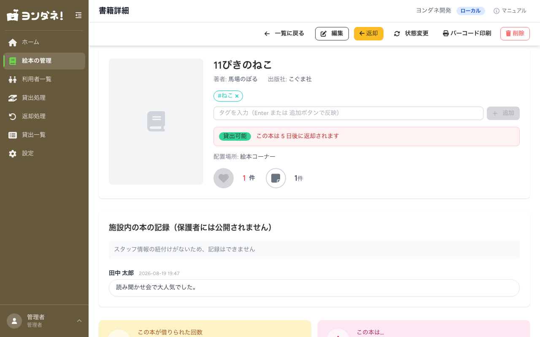This screenshot has width=540, height=337.
Task: Open ホーム in the sidebar
Action: pyautogui.click(x=44, y=42)
